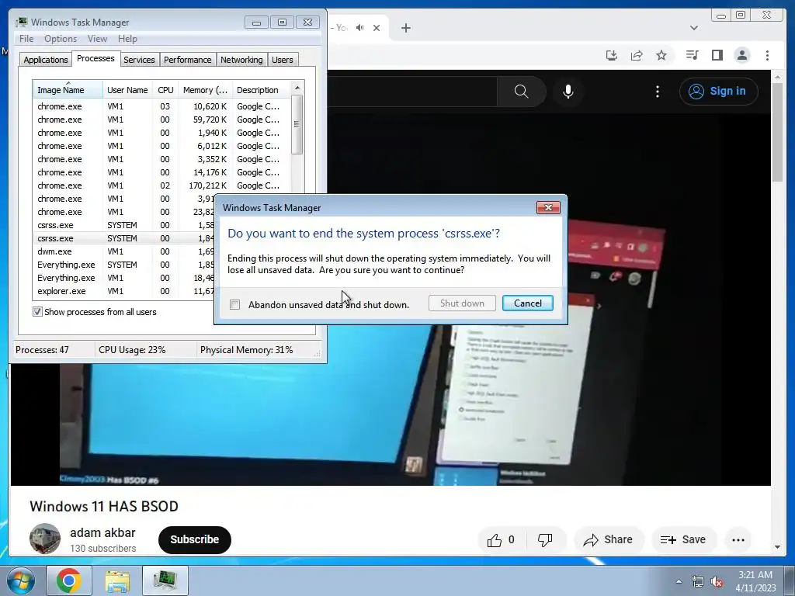Image resolution: width=795 pixels, height=596 pixels.
Task: Switch to the Users tab
Action: coord(282,60)
